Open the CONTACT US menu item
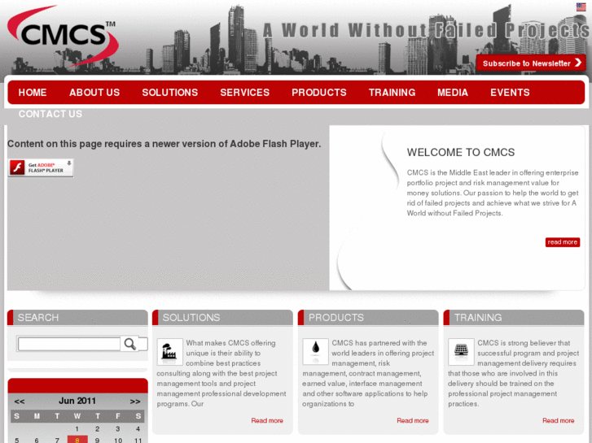Screen dimensions: 592x443 (50, 114)
